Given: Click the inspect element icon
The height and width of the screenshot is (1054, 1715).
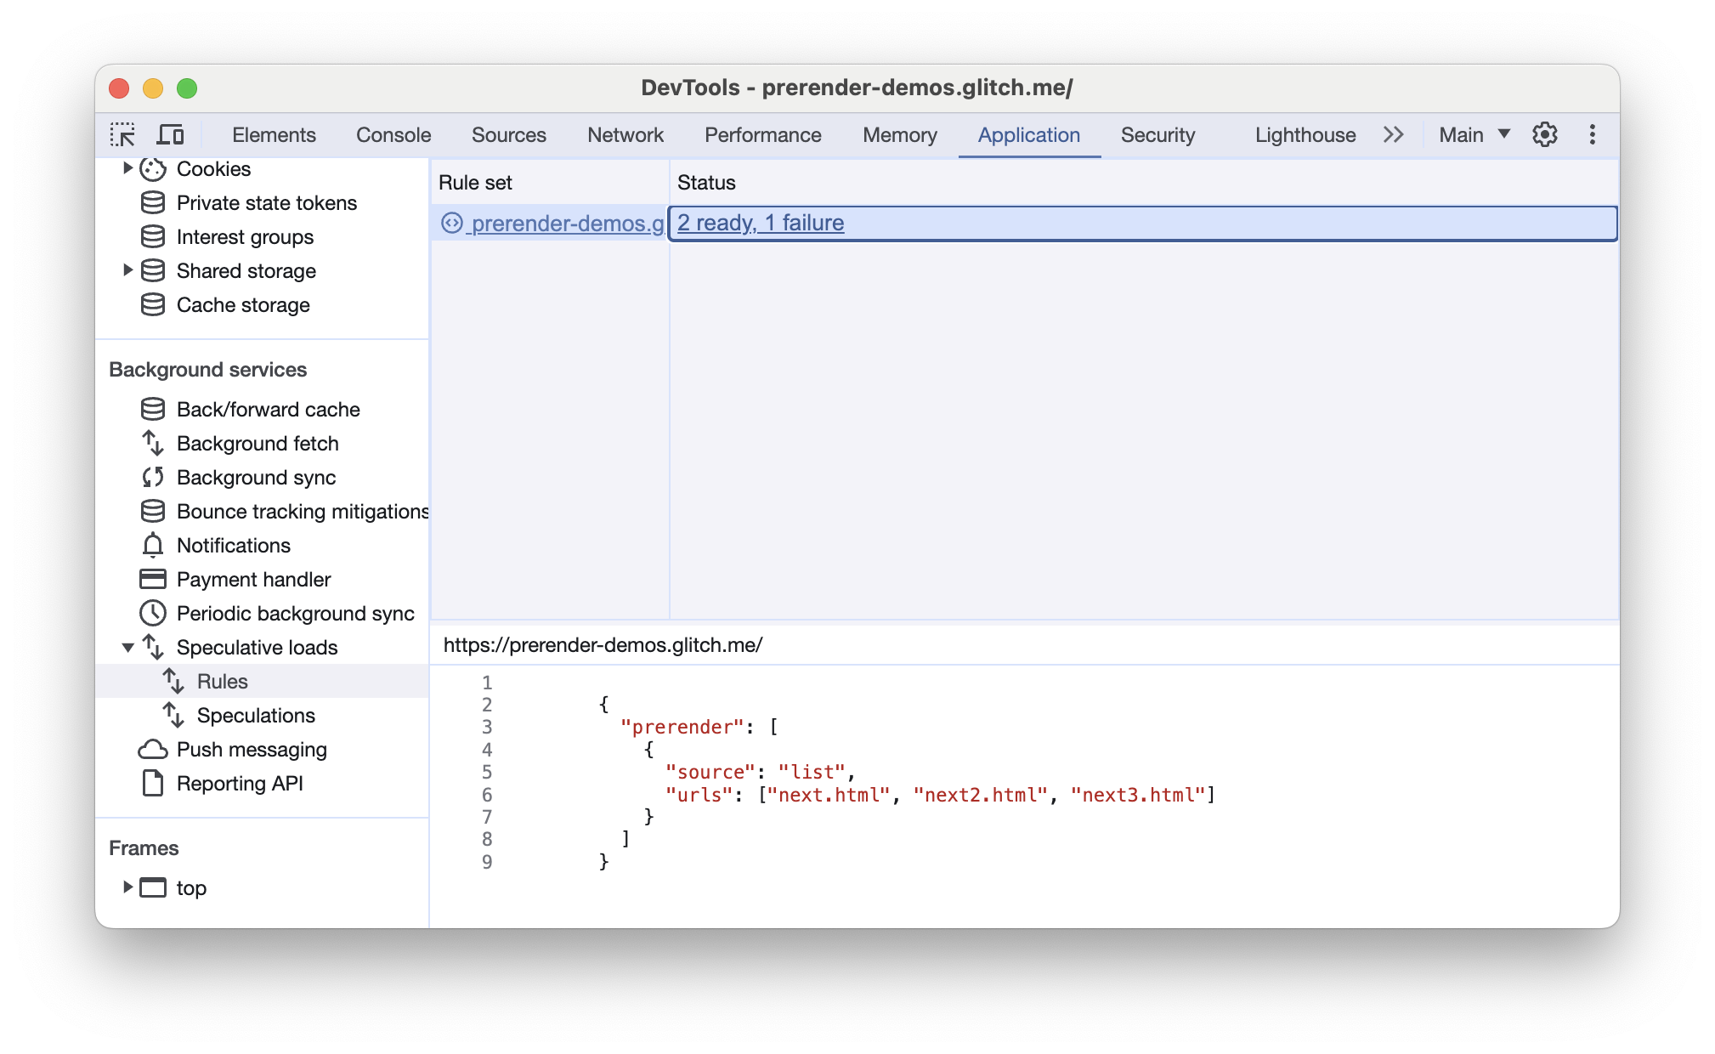Looking at the screenshot, I should 124,133.
